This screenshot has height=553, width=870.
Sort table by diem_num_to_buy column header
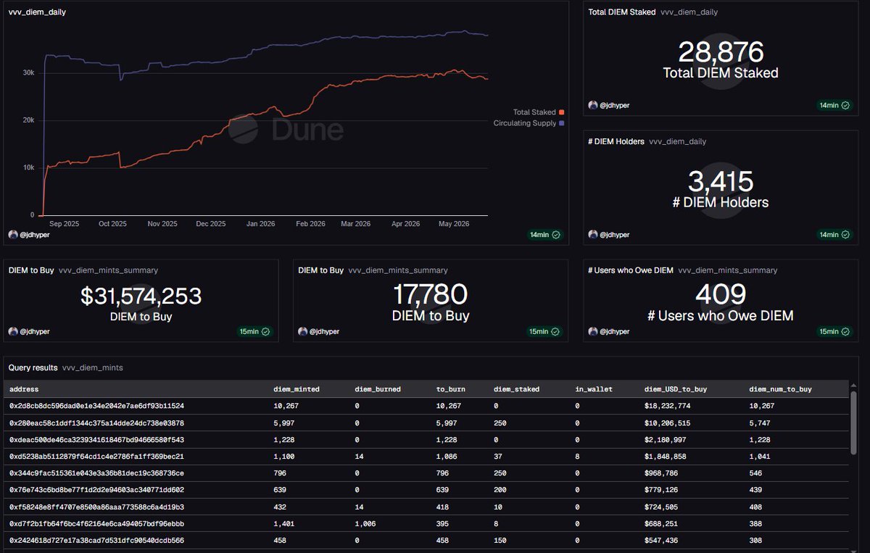point(781,389)
